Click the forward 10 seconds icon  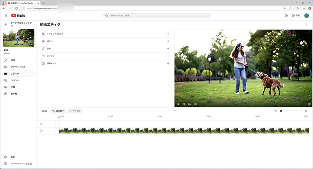pos(190,104)
